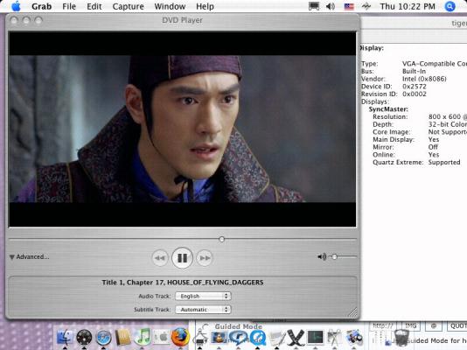467x350 pixels.
Task: Open System Preferences from the Dock
Action: (x=162, y=337)
